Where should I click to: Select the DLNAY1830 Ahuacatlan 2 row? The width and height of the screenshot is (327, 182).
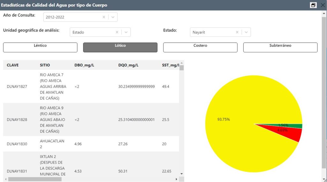pyautogui.click(x=91, y=144)
